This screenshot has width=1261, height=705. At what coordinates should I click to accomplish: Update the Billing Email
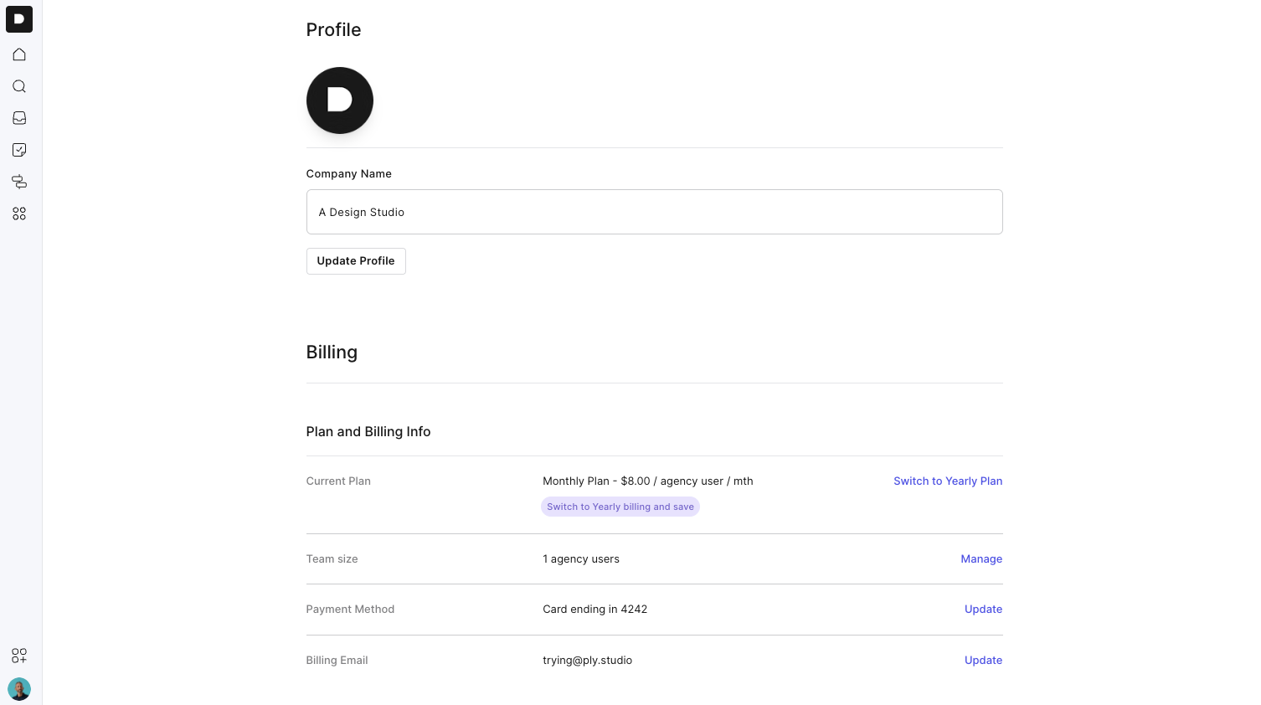click(x=983, y=660)
